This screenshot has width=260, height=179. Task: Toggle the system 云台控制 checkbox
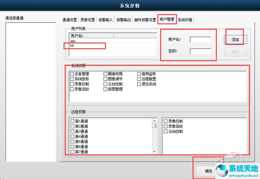[105, 84]
